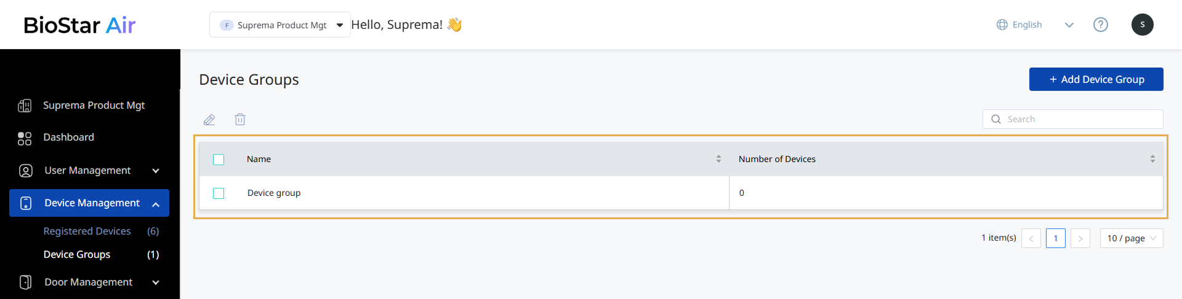Viewport: 1182px width, 299px height.
Task: Click the globe language icon
Action: pos(1002,25)
